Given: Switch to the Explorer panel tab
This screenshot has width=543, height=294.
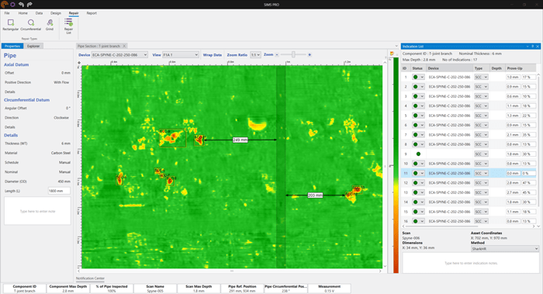Looking at the screenshot, I should [33, 46].
